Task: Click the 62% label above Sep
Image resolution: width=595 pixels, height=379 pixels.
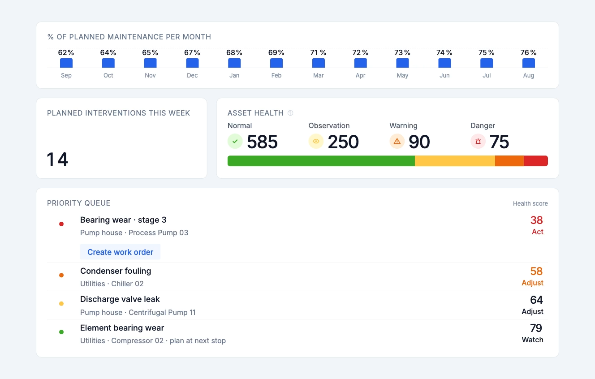Action: [66, 52]
